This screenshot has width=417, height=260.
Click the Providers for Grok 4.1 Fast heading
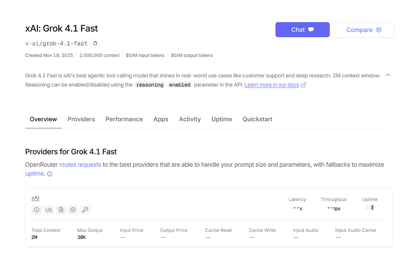pos(71,151)
